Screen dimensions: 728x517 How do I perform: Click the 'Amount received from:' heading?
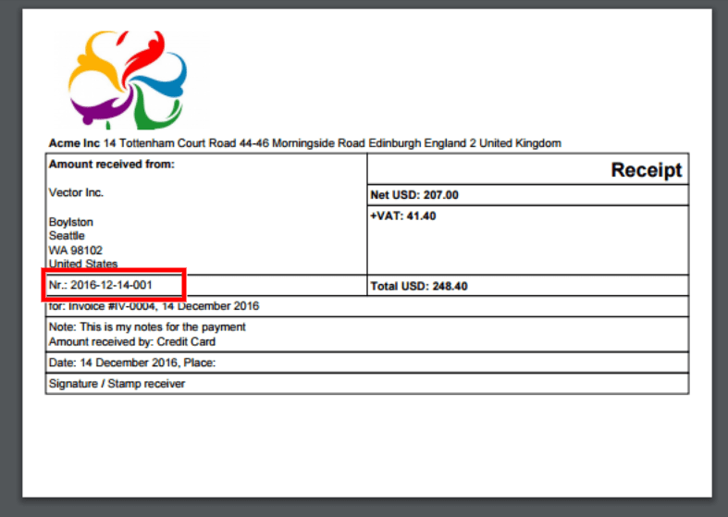click(111, 165)
